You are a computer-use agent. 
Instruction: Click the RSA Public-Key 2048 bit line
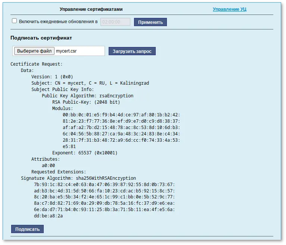(x=86, y=102)
